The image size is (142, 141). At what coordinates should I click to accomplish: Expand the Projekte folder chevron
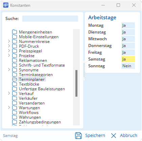click(x=9, y=55)
